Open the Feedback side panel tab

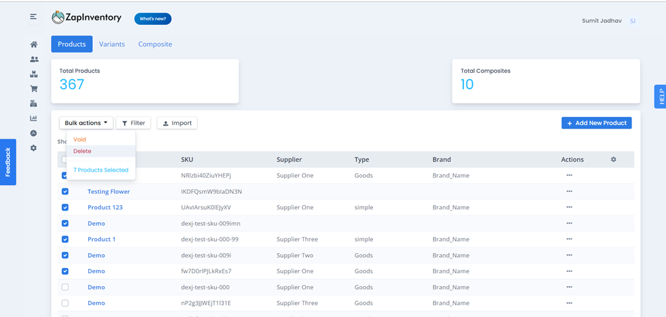8,162
